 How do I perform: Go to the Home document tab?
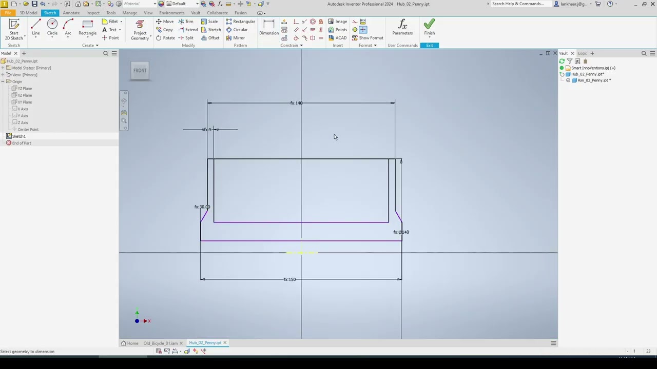click(130, 343)
